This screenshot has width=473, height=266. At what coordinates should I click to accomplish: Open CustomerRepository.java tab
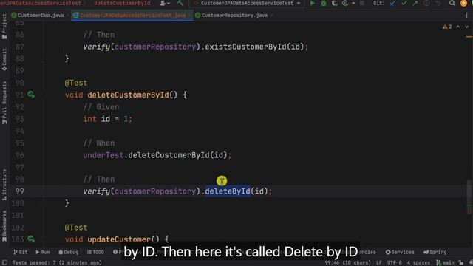coord(234,15)
